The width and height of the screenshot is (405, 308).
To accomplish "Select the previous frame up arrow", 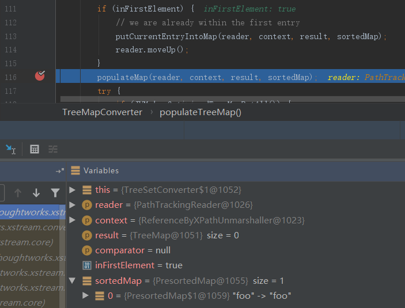I will (x=18, y=193).
